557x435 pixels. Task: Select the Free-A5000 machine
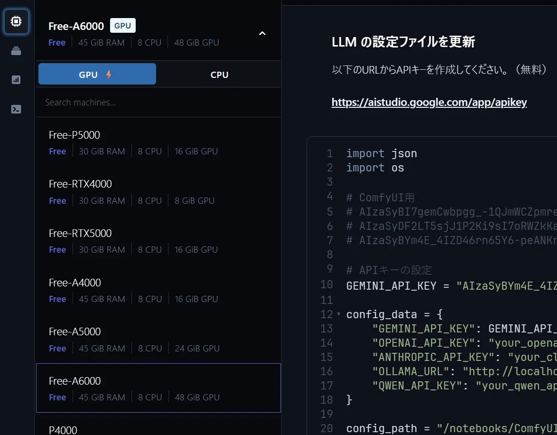pyautogui.click(x=158, y=340)
